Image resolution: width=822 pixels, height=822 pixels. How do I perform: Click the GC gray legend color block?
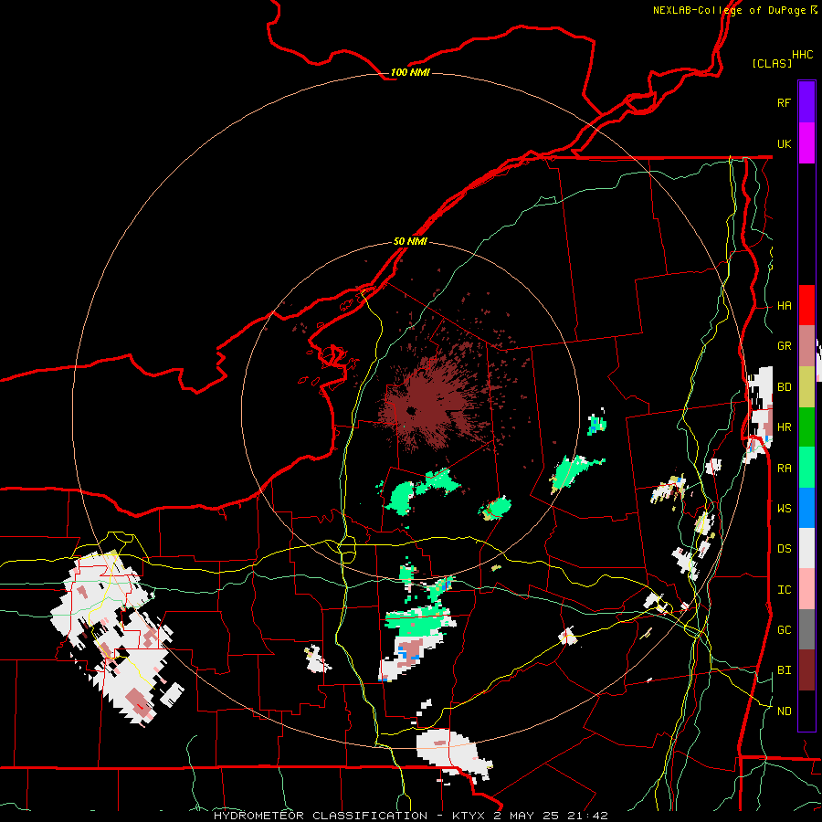806,629
